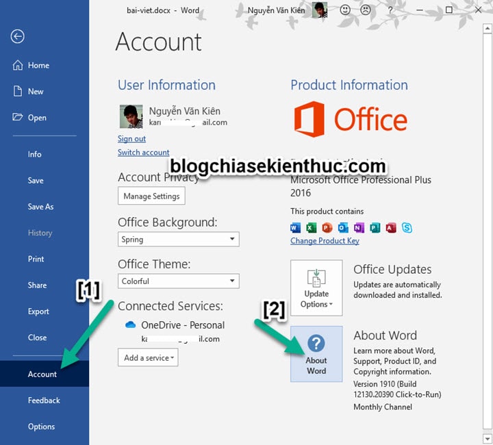The image size is (493, 445).
Task: Click the Home house icon in sidebar
Action: pos(18,65)
